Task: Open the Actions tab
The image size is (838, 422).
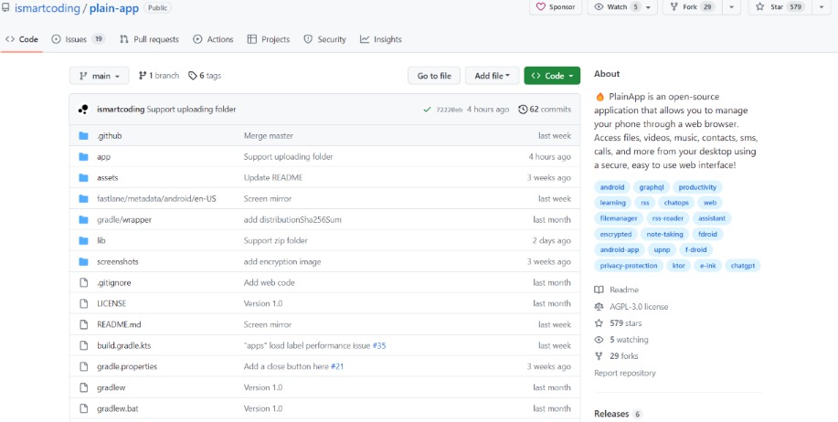Action: [x=213, y=39]
